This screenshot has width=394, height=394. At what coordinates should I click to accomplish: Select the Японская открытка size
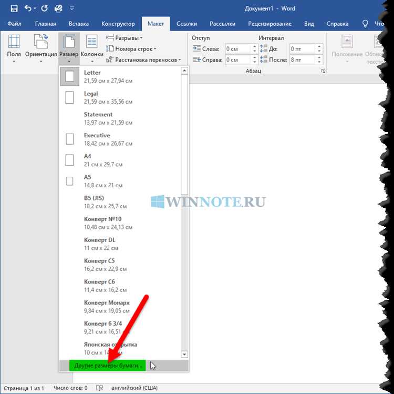[x=120, y=348]
